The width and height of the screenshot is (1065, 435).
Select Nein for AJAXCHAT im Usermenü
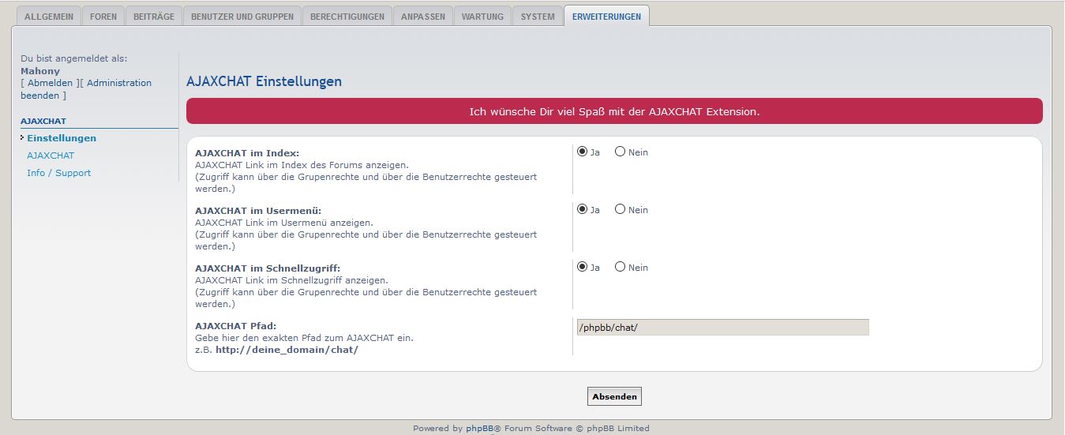tap(620, 209)
